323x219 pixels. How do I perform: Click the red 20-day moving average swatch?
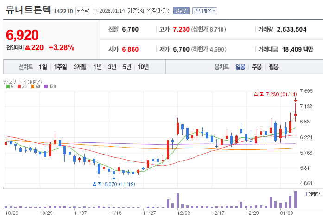[x=19, y=87]
